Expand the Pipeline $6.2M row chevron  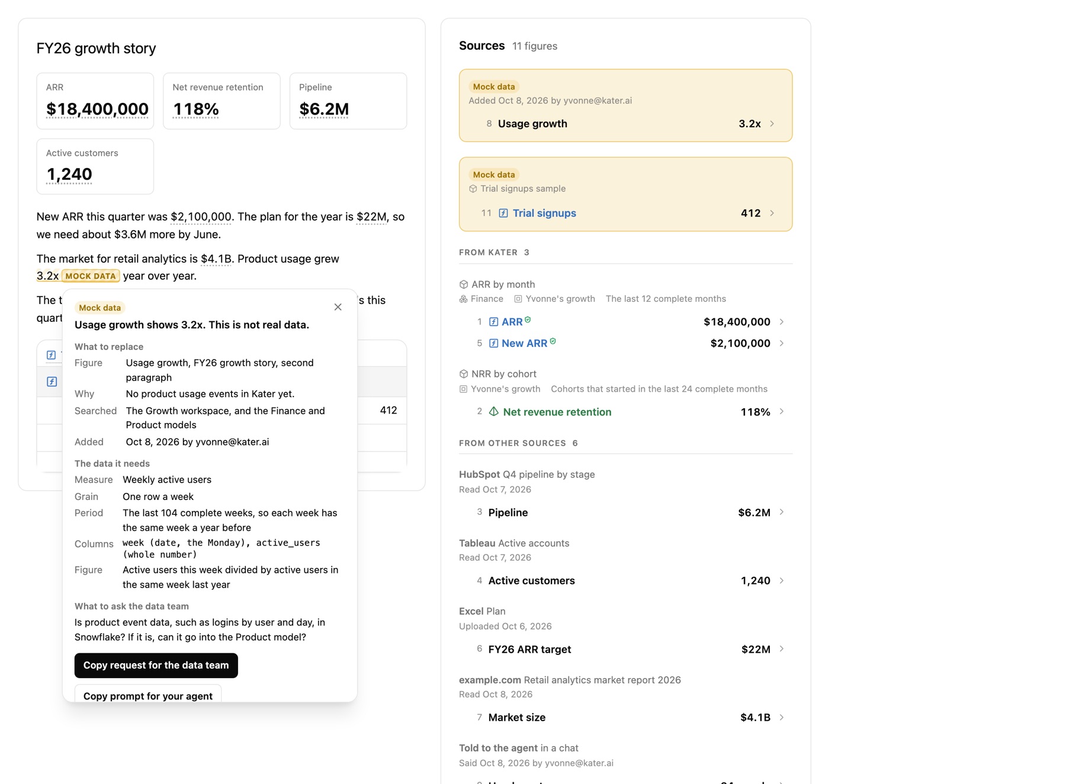pos(782,512)
